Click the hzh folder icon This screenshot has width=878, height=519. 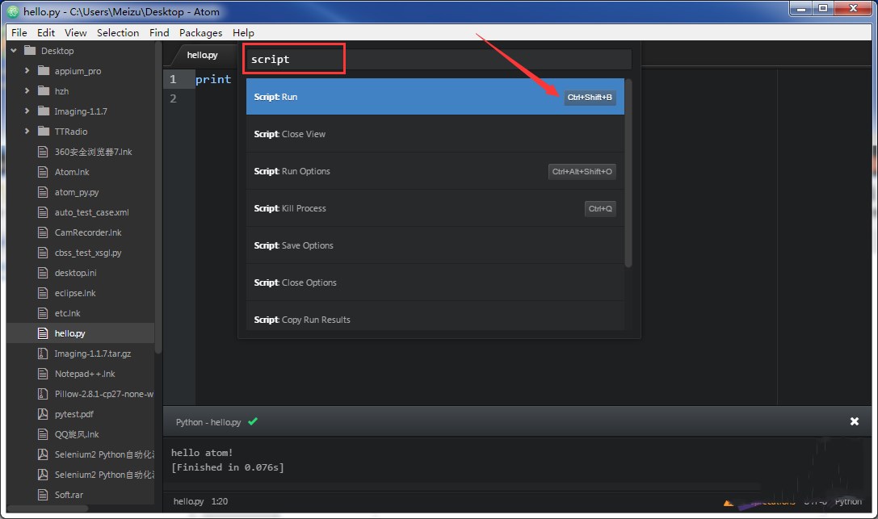click(44, 91)
